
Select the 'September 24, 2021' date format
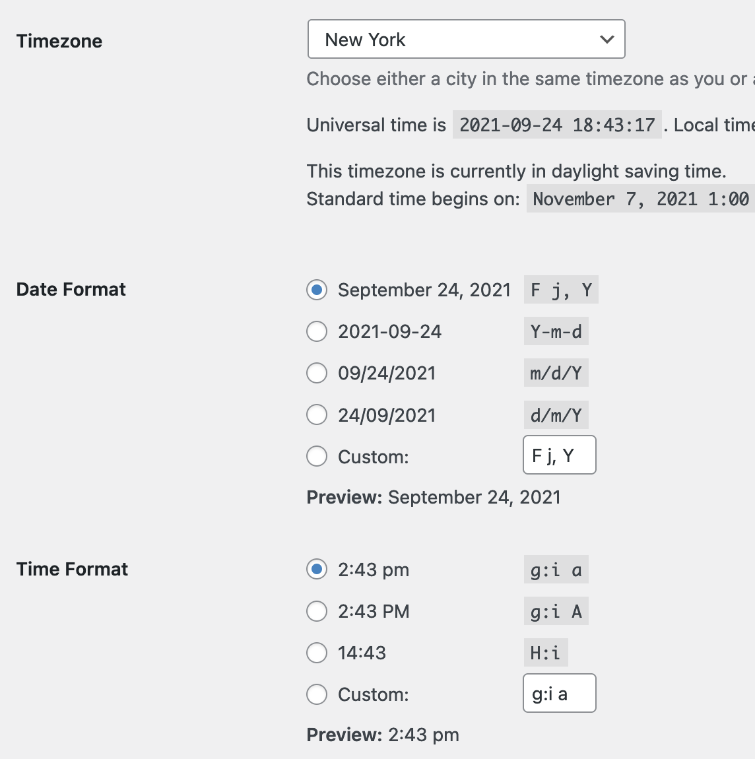pos(317,290)
